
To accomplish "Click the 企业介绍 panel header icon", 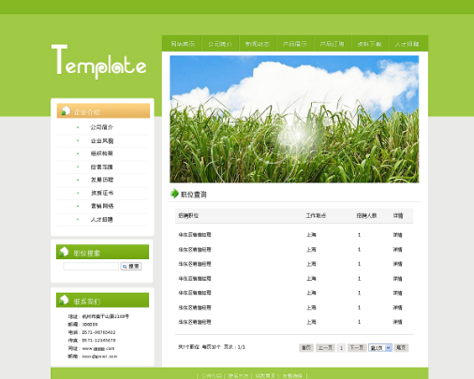I will (x=66, y=110).
